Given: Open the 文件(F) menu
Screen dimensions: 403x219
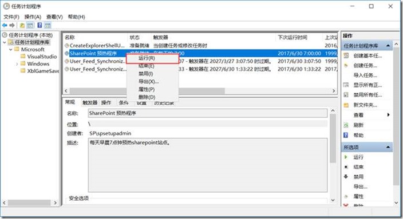Looking at the screenshot, I should pyautogui.click(x=11, y=17).
